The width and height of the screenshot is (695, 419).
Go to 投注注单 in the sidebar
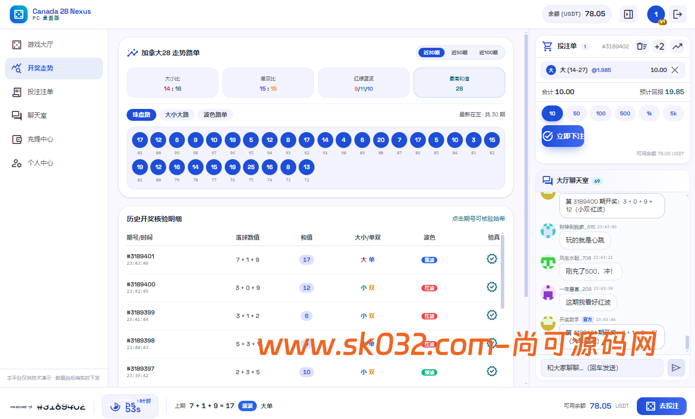(x=54, y=92)
